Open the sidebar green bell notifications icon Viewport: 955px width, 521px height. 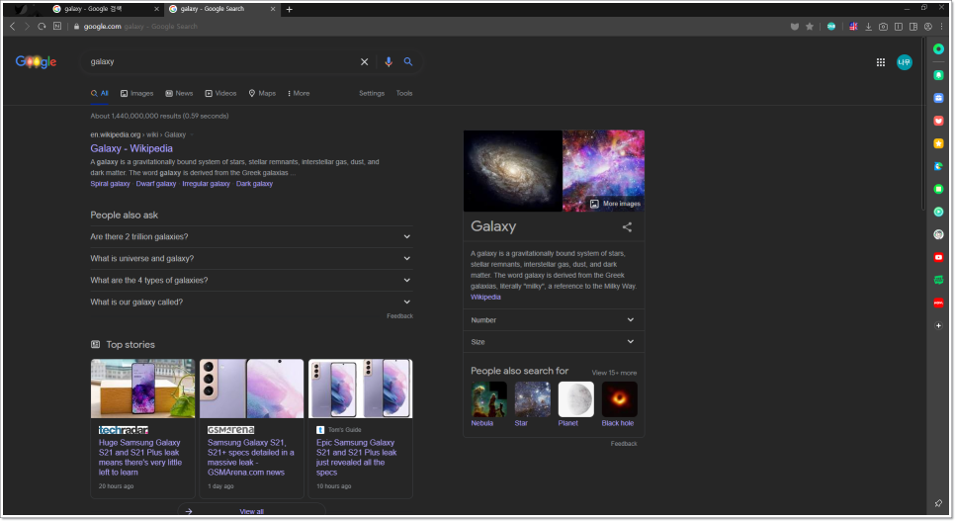[x=938, y=75]
